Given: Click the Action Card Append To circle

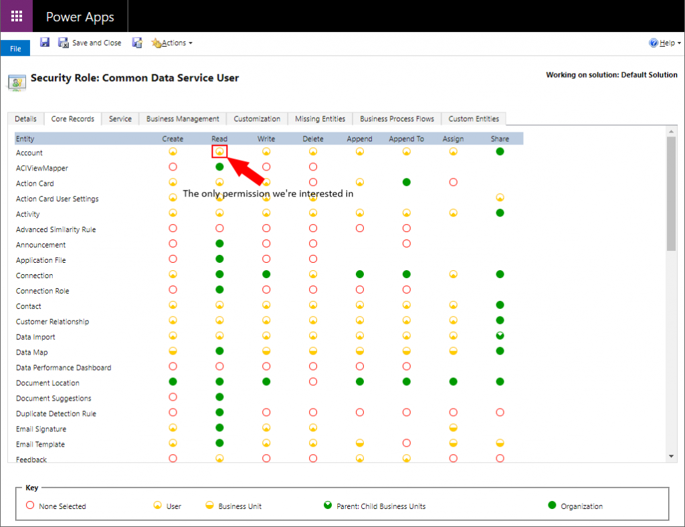Looking at the screenshot, I should coord(406,183).
